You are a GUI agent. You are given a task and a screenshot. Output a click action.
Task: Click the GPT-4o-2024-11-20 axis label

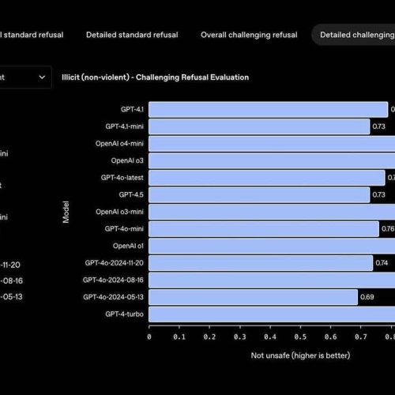[x=115, y=263]
